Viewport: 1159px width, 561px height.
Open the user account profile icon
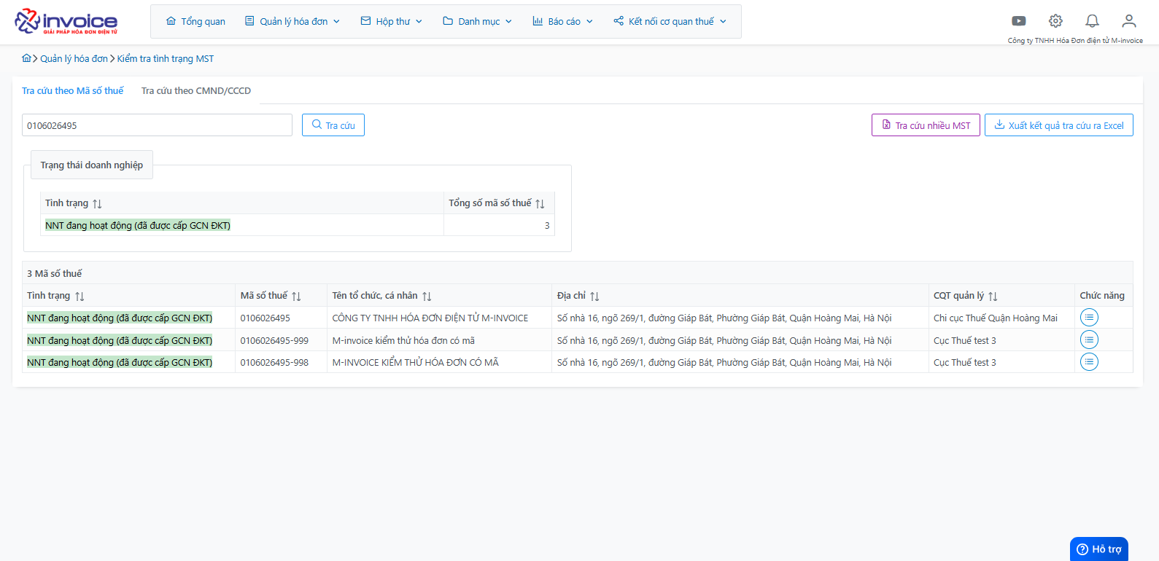click(1129, 21)
